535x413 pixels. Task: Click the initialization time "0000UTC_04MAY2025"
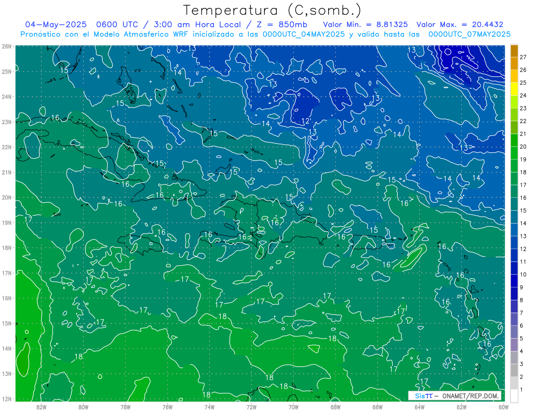click(x=304, y=34)
